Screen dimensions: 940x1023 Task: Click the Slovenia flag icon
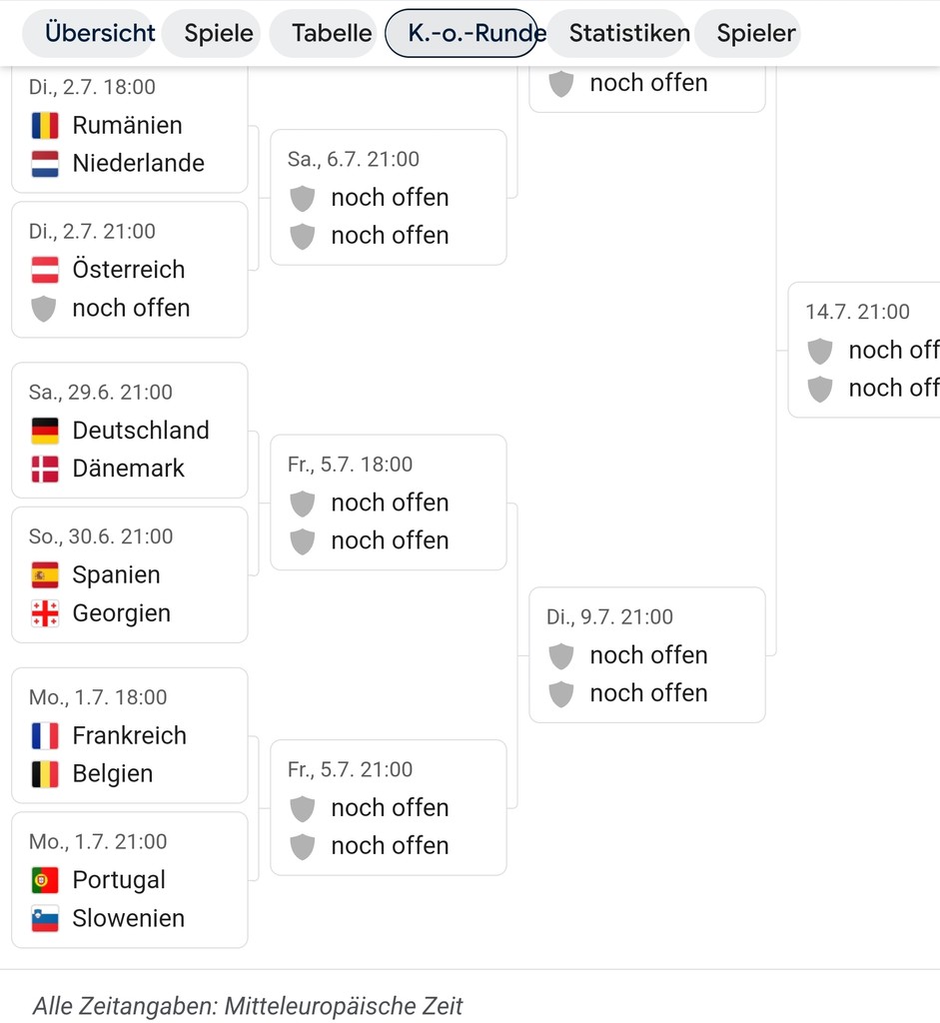(45, 918)
